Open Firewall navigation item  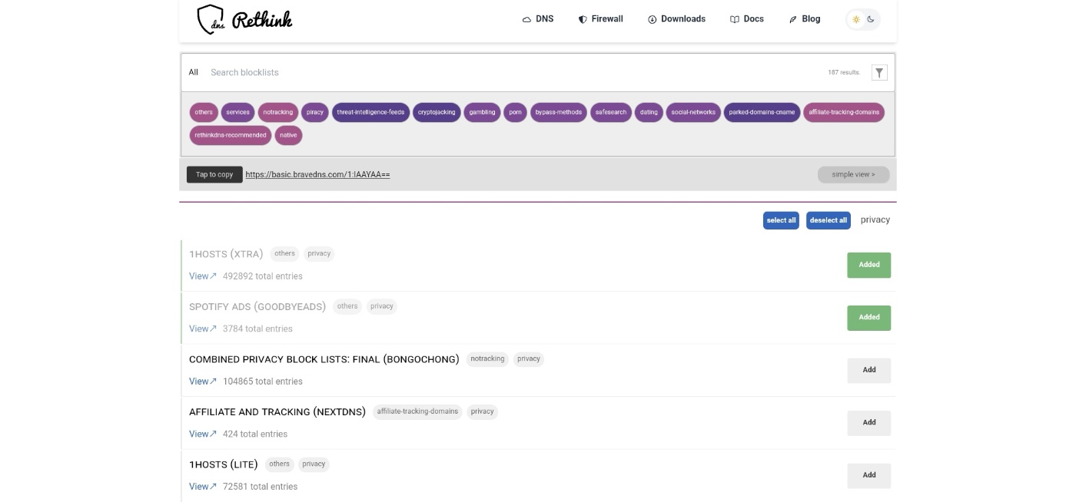tap(600, 19)
